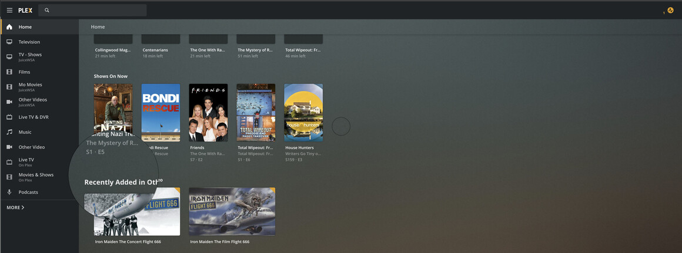Image resolution: width=682 pixels, height=253 pixels.
Task: Click the Music note icon
Action: tap(9, 132)
